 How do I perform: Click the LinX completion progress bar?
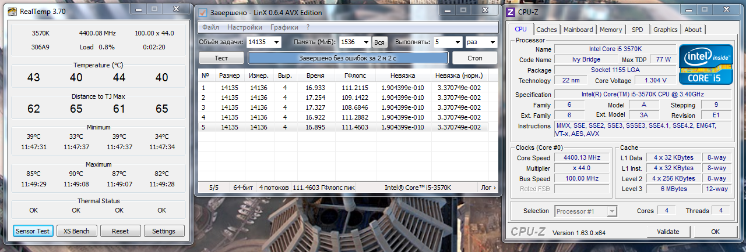click(348, 58)
